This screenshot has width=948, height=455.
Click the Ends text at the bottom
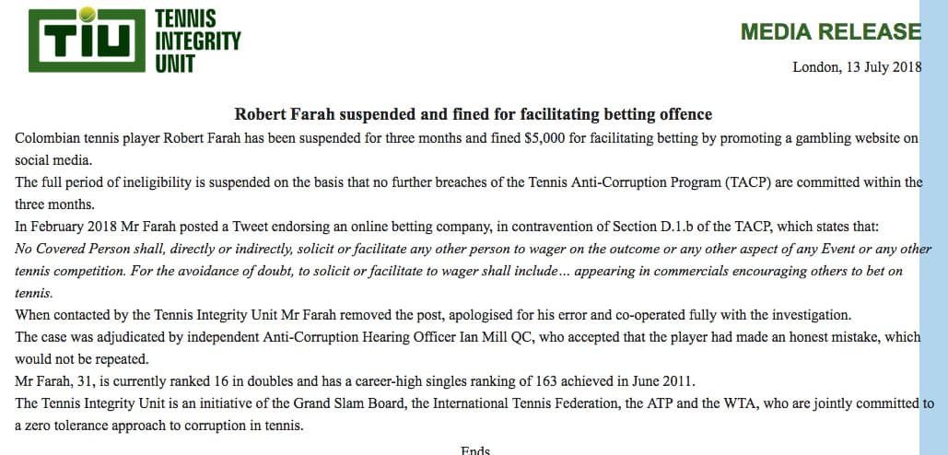pos(475,450)
